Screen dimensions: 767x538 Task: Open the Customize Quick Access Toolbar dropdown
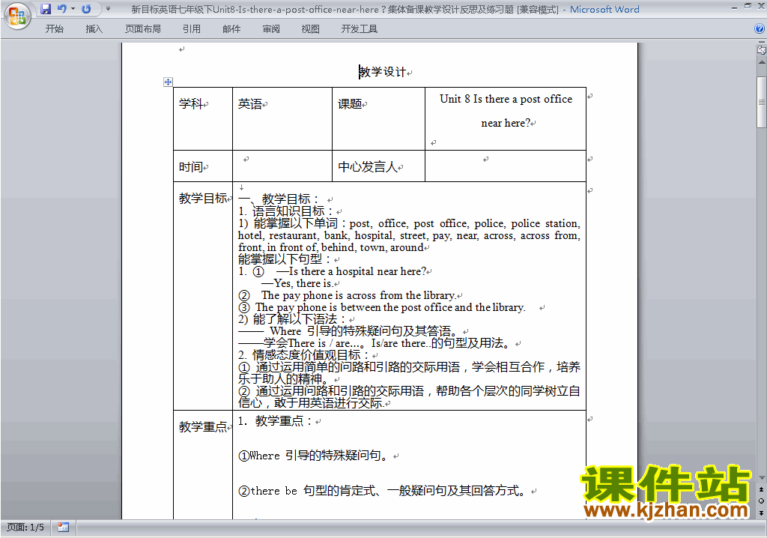pos(108,9)
